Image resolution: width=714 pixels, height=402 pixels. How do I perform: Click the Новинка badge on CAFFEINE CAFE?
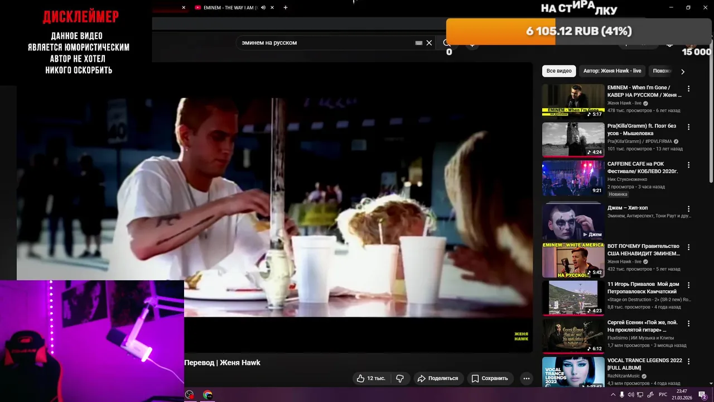tap(618, 194)
